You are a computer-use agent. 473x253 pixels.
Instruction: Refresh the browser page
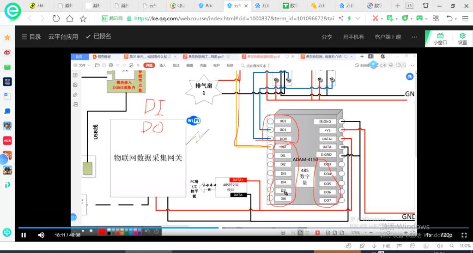click(56, 18)
